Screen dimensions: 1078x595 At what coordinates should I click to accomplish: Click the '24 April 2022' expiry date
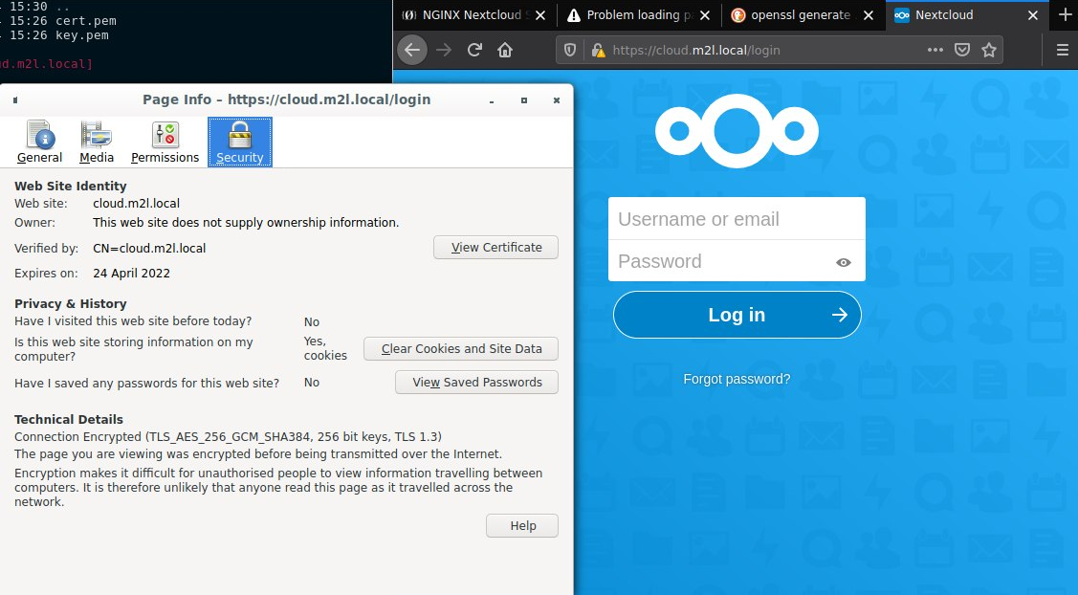pos(131,273)
